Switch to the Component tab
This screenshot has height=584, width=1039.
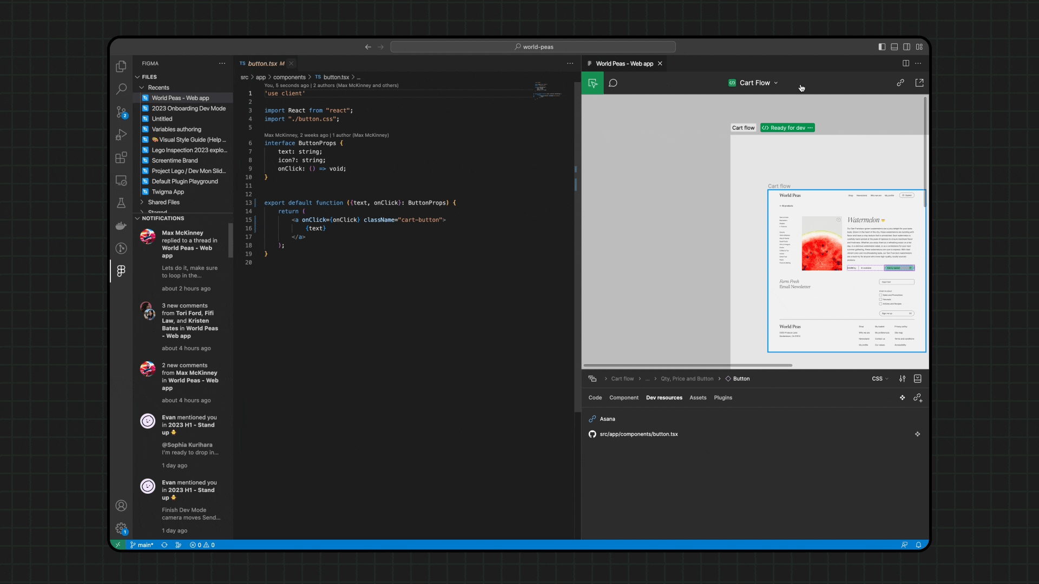pos(623,397)
